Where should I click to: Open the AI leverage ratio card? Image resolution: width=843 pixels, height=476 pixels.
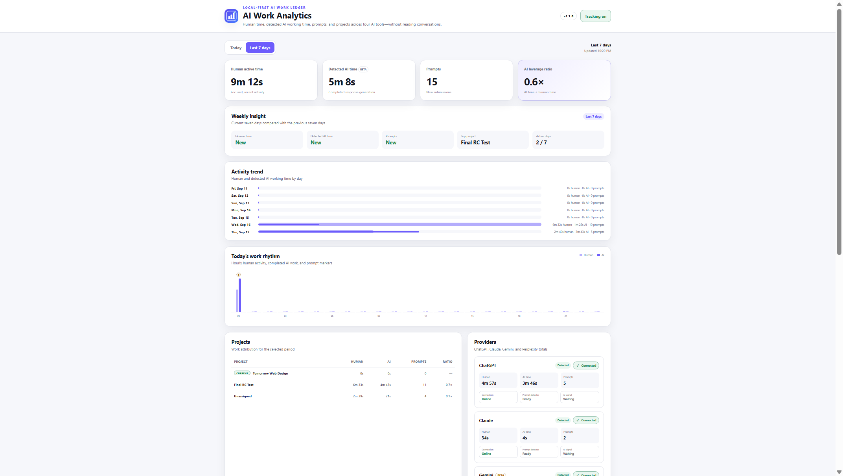click(x=564, y=80)
